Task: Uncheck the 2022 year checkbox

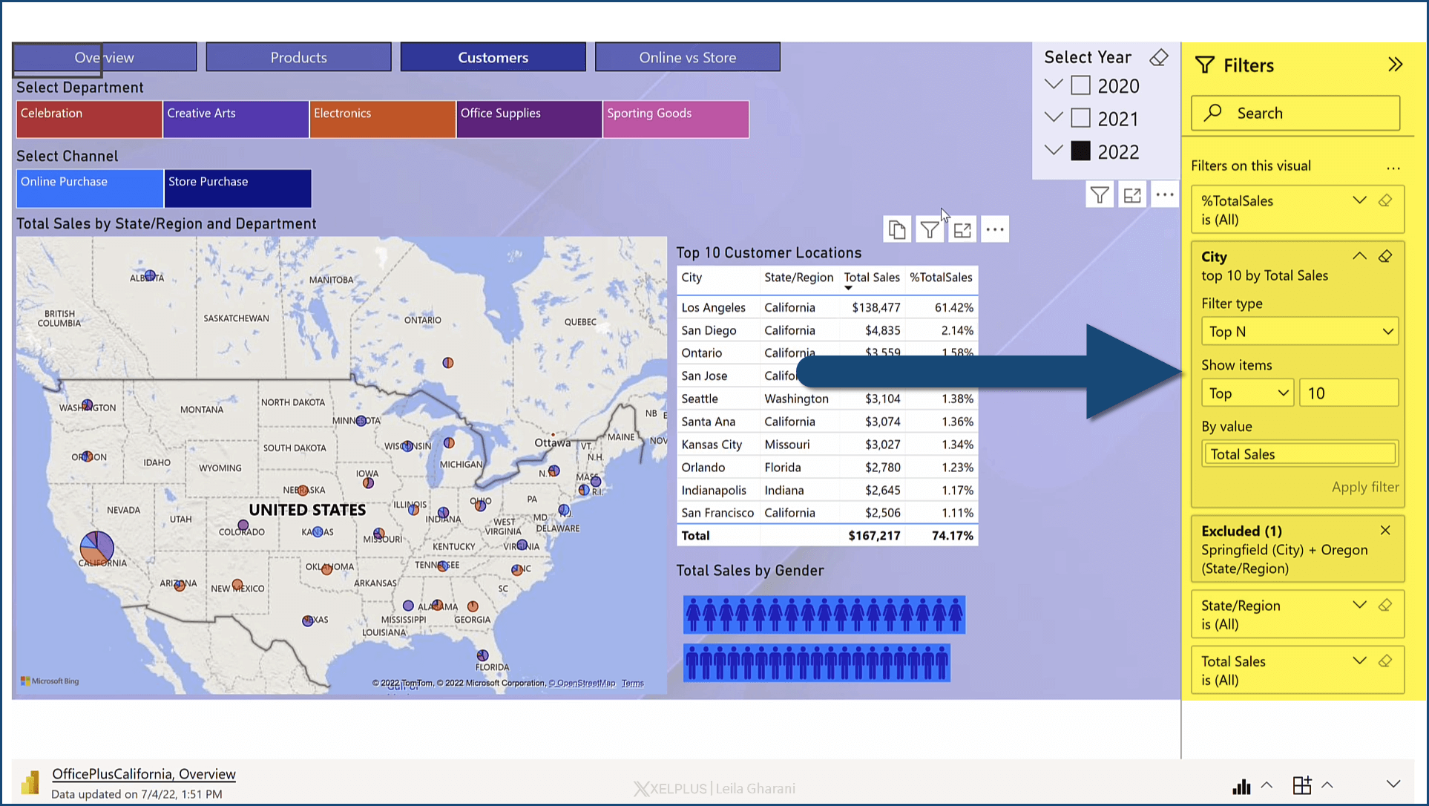Action: click(1081, 151)
